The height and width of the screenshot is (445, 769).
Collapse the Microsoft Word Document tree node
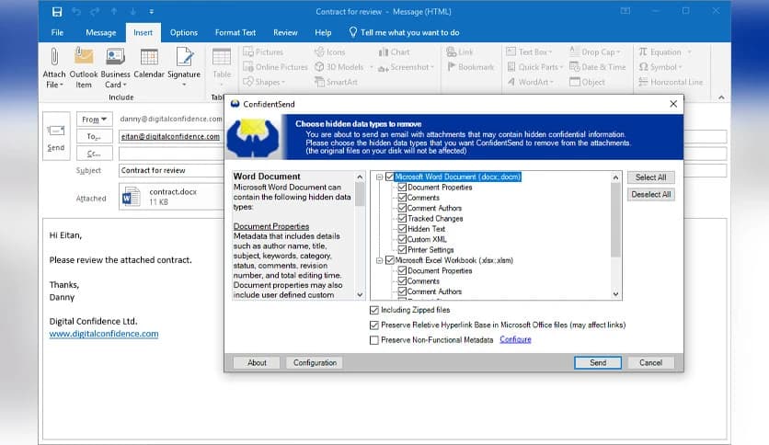[379, 177]
